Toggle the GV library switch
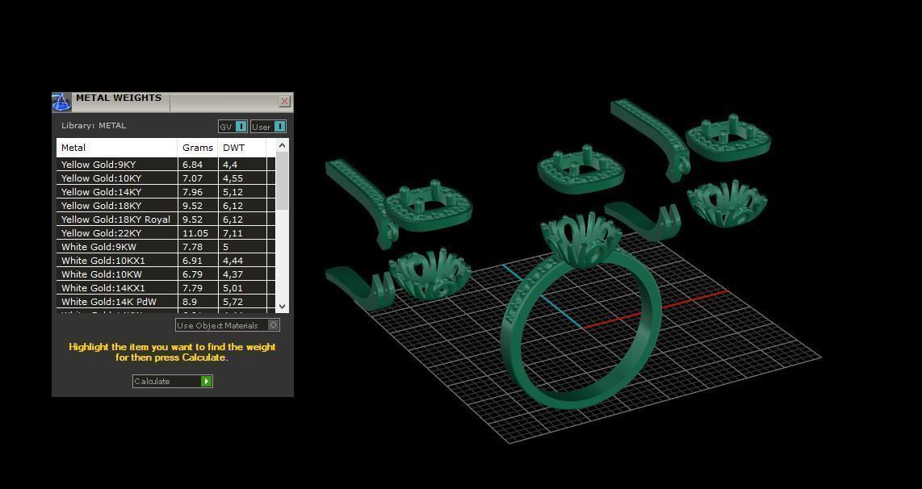Image resolution: width=922 pixels, height=489 pixels. [x=233, y=127]
